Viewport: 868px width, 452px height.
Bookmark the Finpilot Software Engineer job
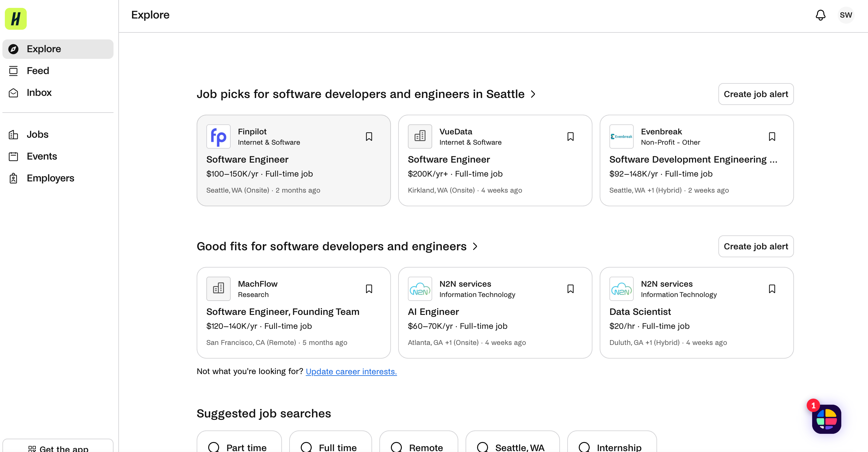pyautogui.click(x=369, y=137)
